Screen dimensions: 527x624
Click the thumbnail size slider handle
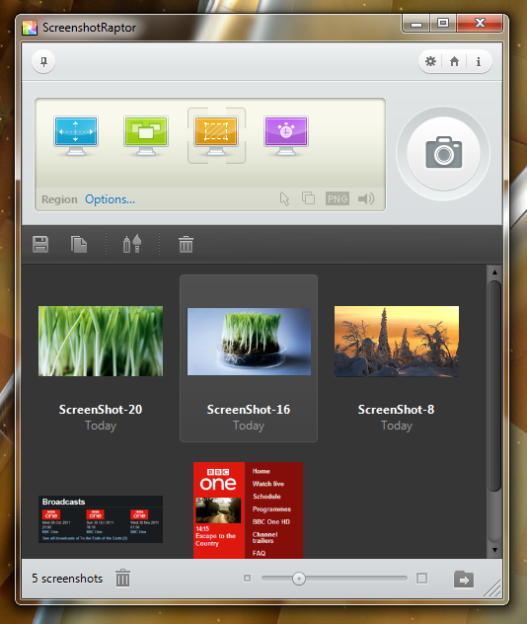tap(299, 579)
